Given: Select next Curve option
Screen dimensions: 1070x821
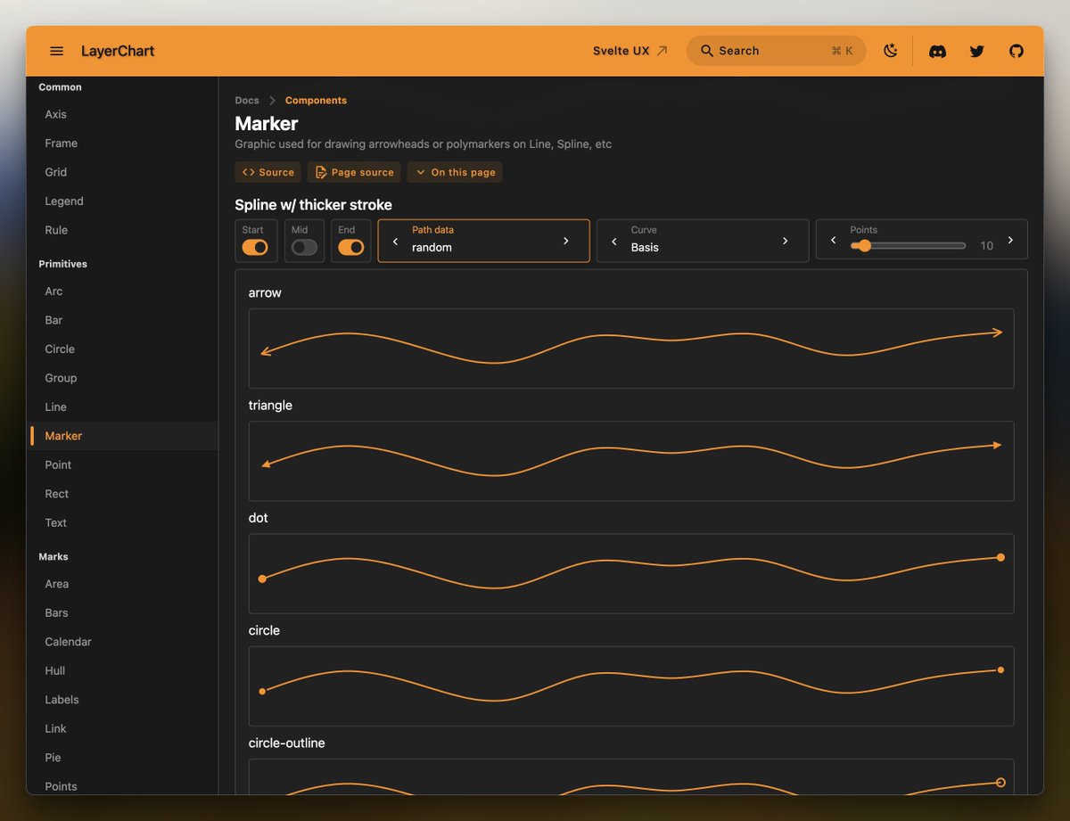Looking at the screenshot, I should point(786,242).
